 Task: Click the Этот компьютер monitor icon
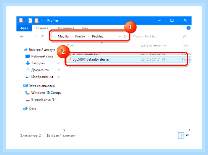[x=25, y=86]
